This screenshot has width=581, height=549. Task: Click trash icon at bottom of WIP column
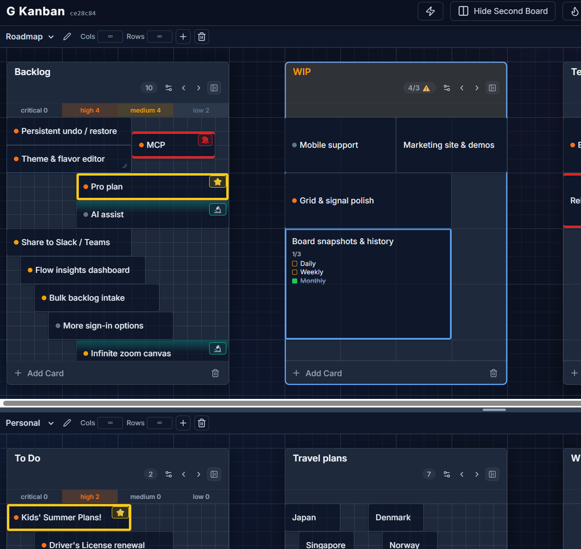[493, 373]
